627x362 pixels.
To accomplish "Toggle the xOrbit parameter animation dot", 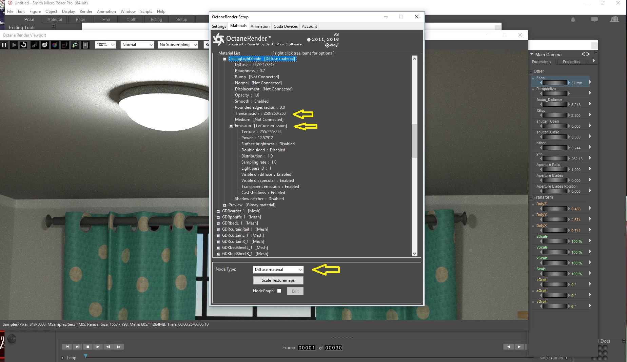I will (533, 291).
